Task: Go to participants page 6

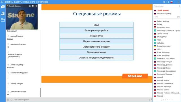Action: [172, 100]
